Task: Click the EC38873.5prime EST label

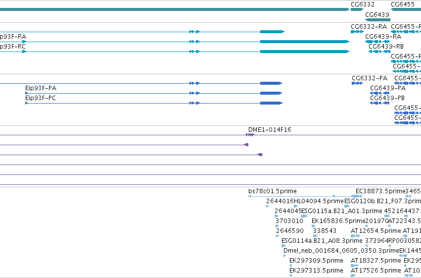Action: [x=380, y=191]
